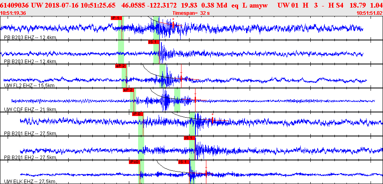The image size is (383, 184).
Task: Click the event ID 61409036 in header
Action: pos(15,6)
